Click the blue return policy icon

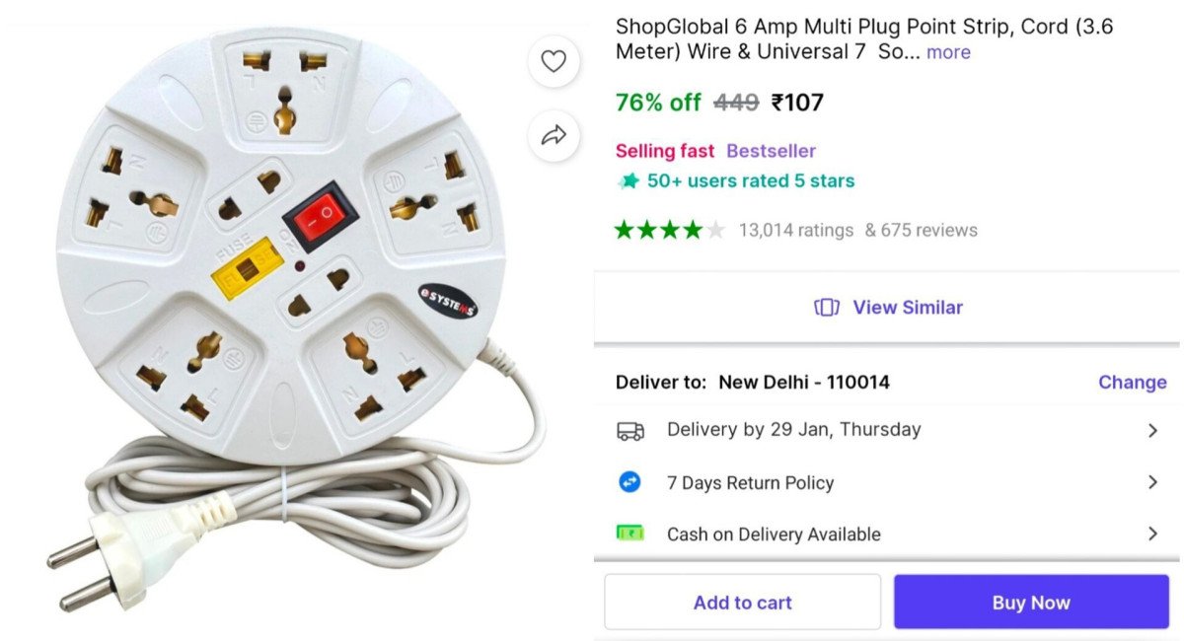(x=629, y=482)
